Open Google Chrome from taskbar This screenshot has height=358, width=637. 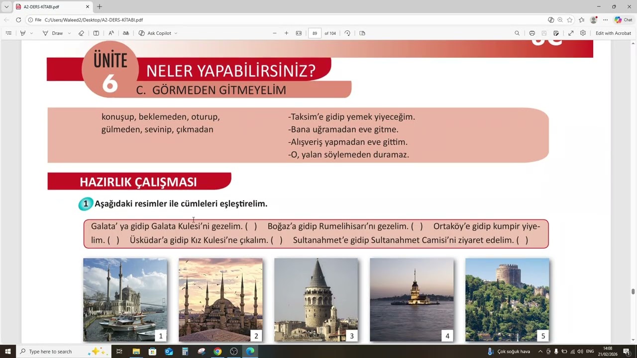pos(217,352)
